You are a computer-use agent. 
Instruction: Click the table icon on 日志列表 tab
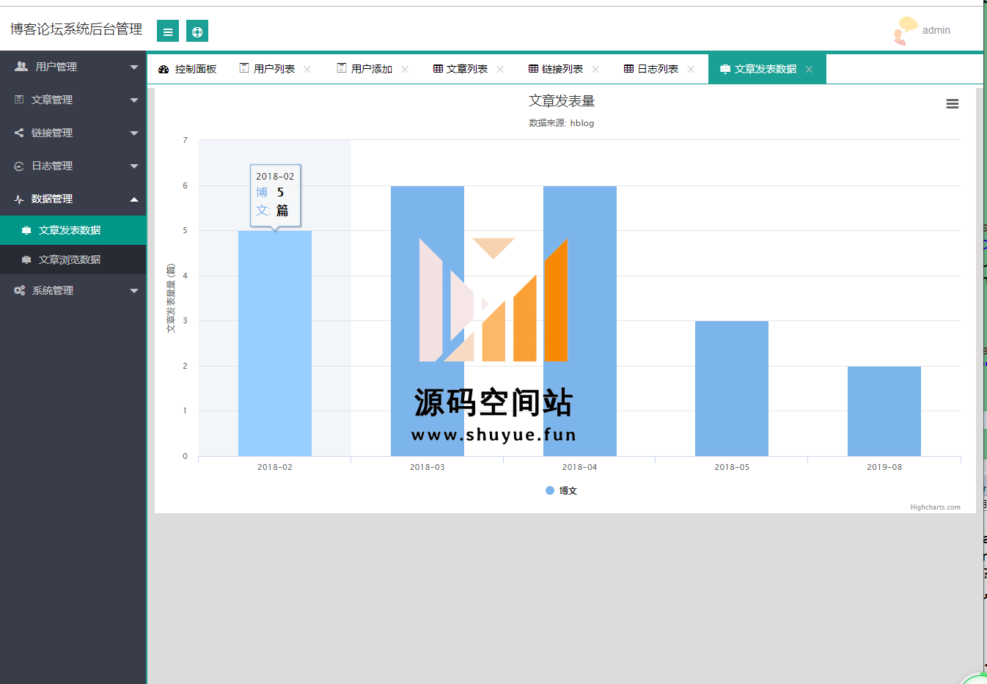(x=628, y=69)
